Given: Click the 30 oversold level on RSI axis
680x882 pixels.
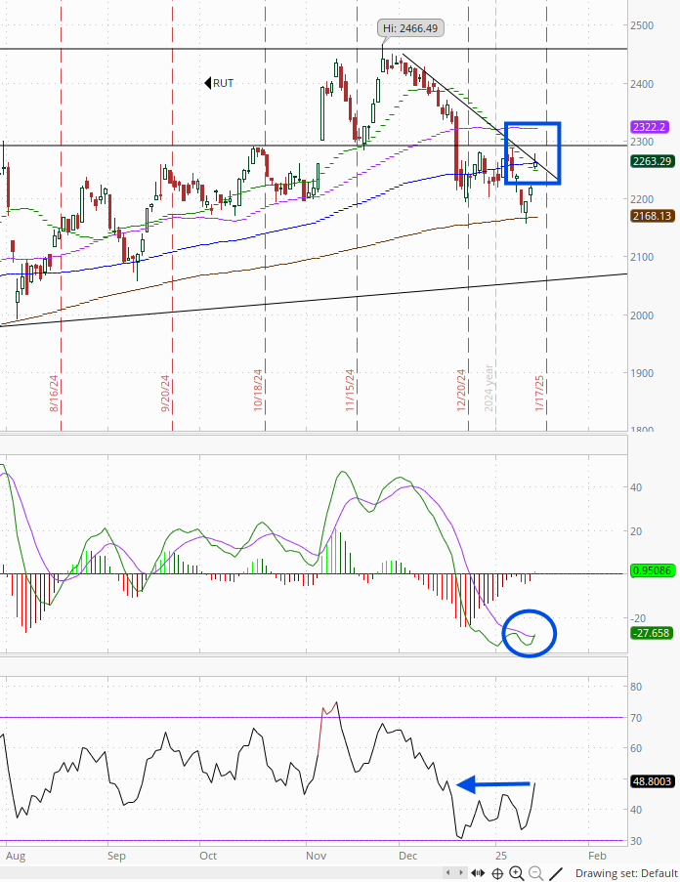Looking at the screenshot, I should tap(636, 842).
